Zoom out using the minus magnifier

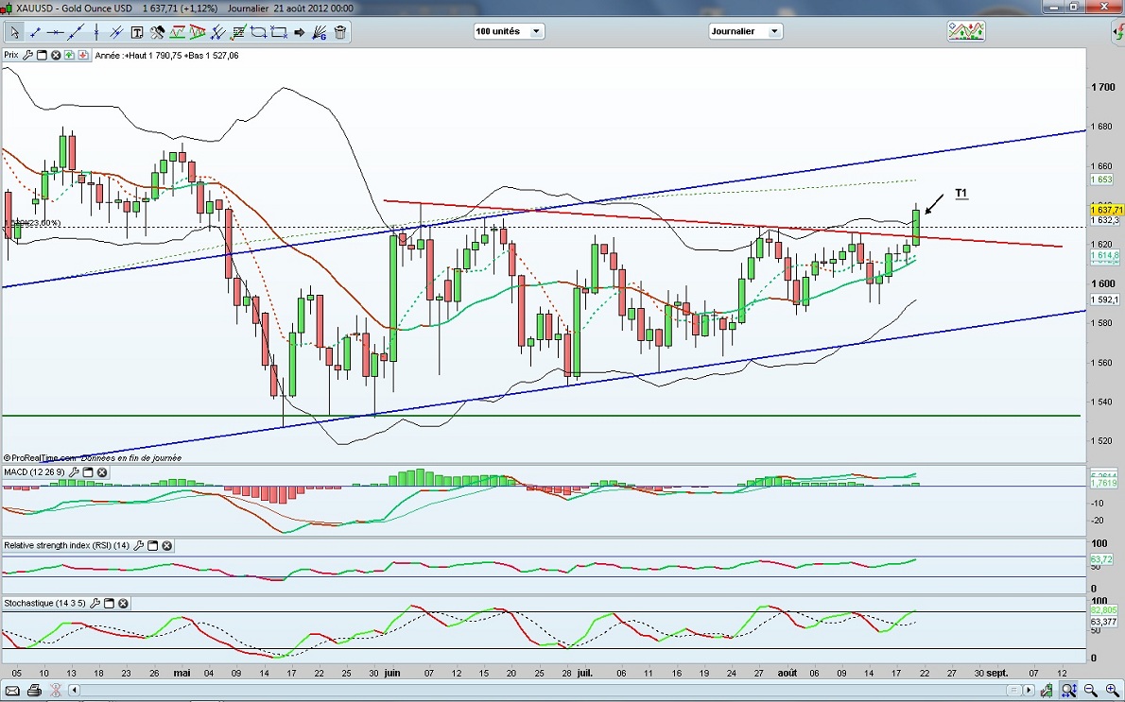click(x=1089, y=691)
